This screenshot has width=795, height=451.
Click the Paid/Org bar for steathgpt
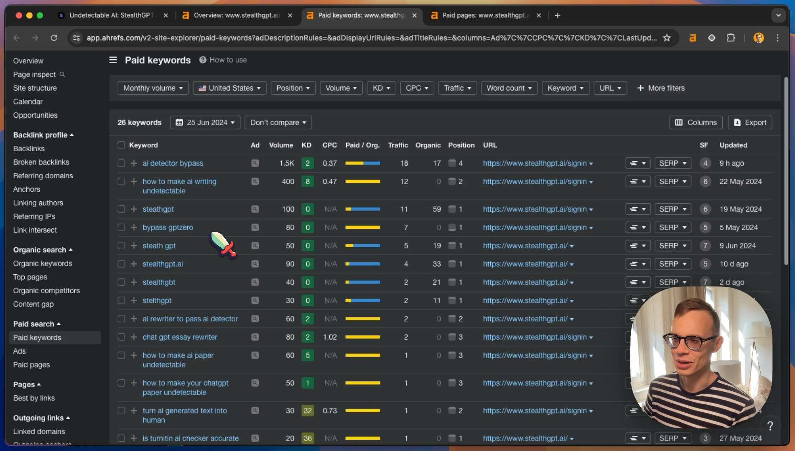(x=363, y=209)
